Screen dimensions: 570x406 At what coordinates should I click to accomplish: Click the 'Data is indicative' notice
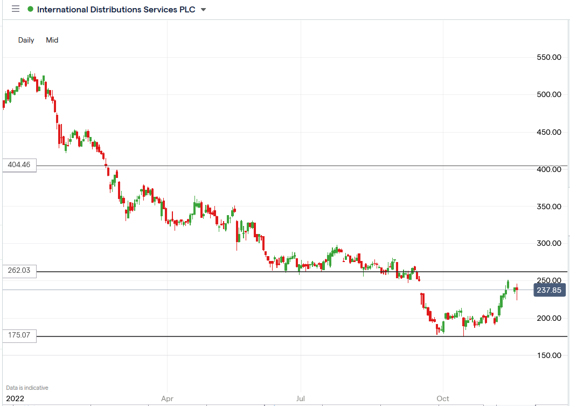tap(27, 388)
